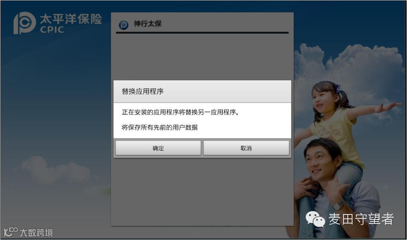Click the 替换应用程序 dialog header
Screen dimensions: 407x240
pyautogui.click(x=202, y=91)
